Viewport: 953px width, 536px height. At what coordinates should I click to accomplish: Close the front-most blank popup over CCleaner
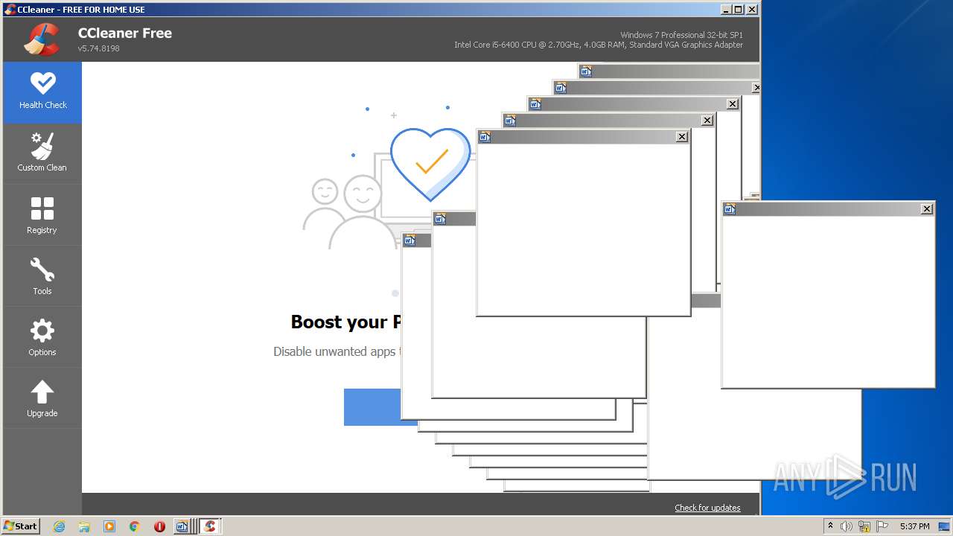(x=682, y=137)
